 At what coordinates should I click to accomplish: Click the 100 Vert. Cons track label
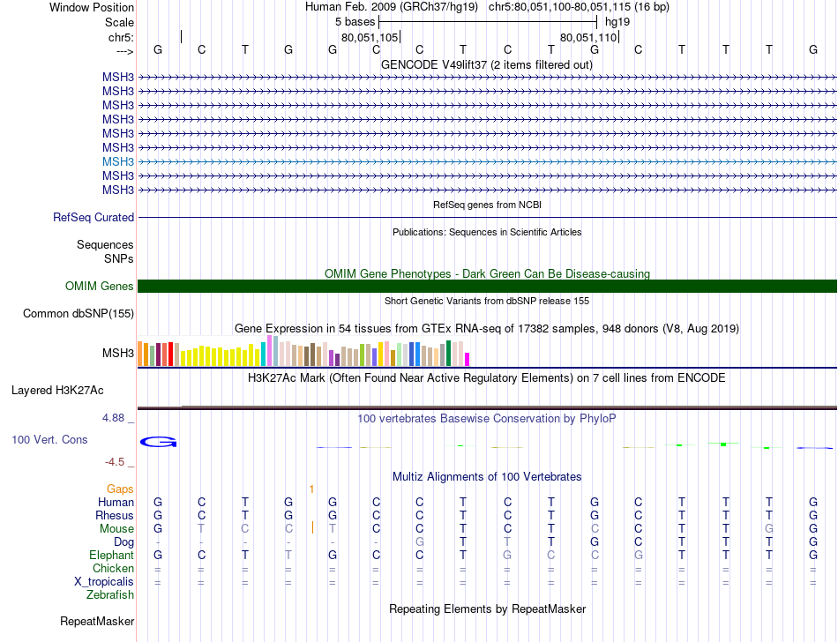point(49,439)
